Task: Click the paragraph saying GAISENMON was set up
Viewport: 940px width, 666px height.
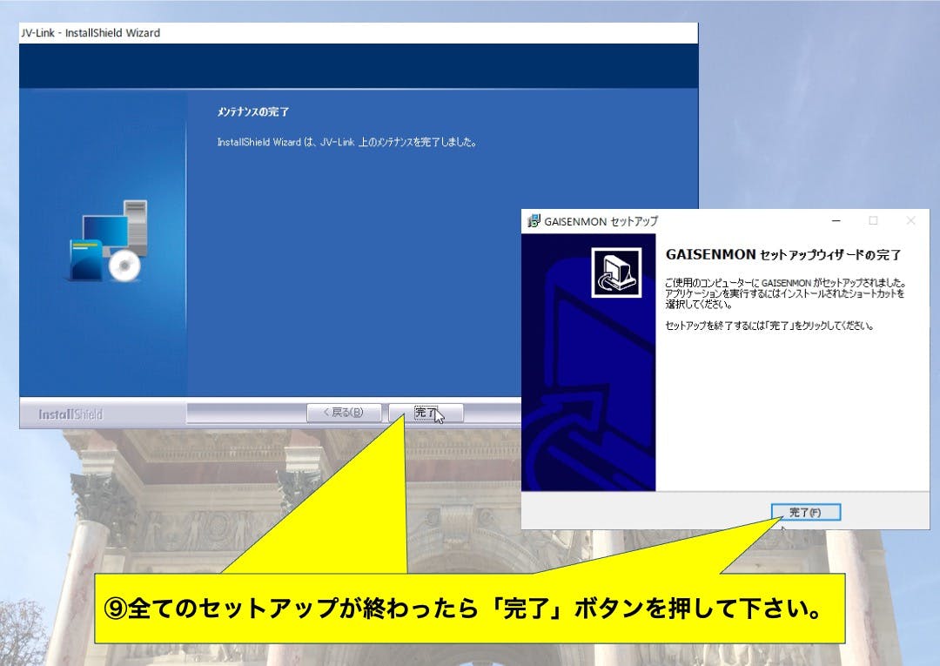Action: click(785, 293)
